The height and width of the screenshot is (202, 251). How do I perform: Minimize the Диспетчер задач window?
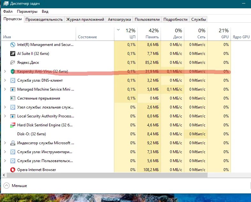[x=244, y=4]
